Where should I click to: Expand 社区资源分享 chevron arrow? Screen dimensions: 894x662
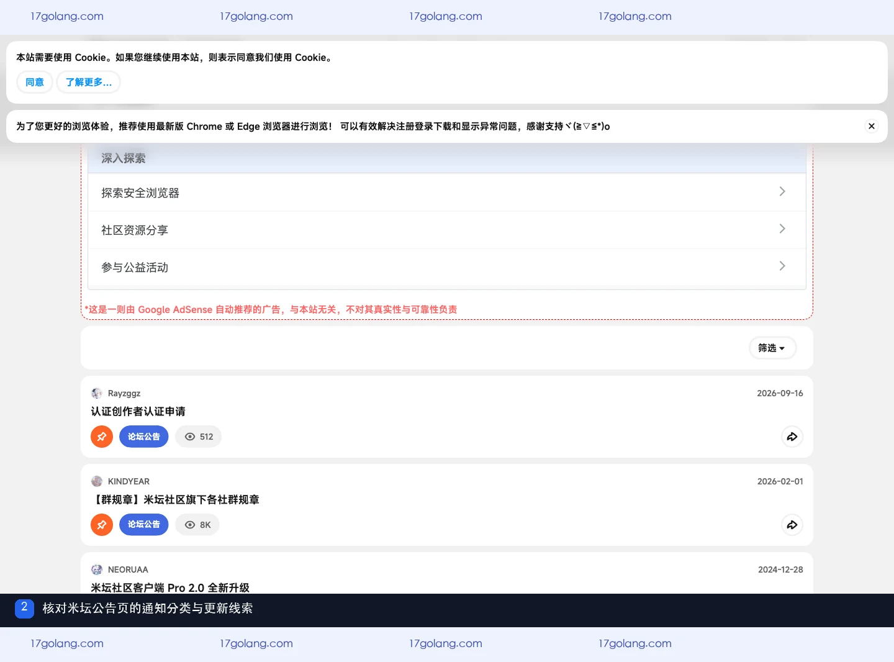pyautogui.click(x=782, y=229)
